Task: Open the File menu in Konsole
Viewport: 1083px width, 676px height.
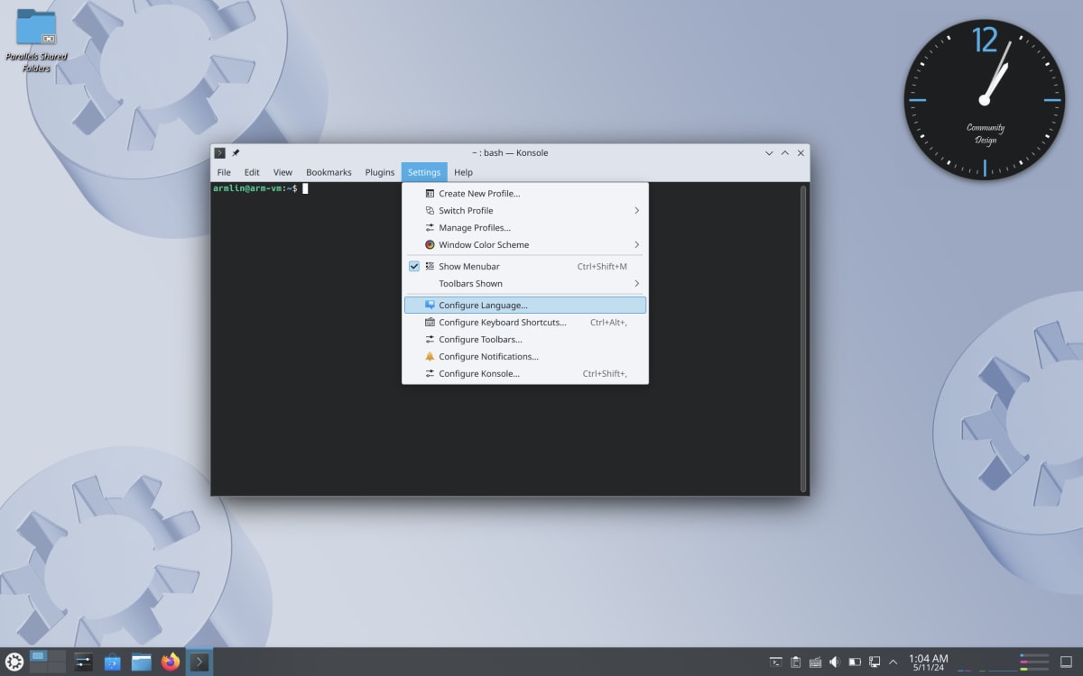Action: pos(224,172)
